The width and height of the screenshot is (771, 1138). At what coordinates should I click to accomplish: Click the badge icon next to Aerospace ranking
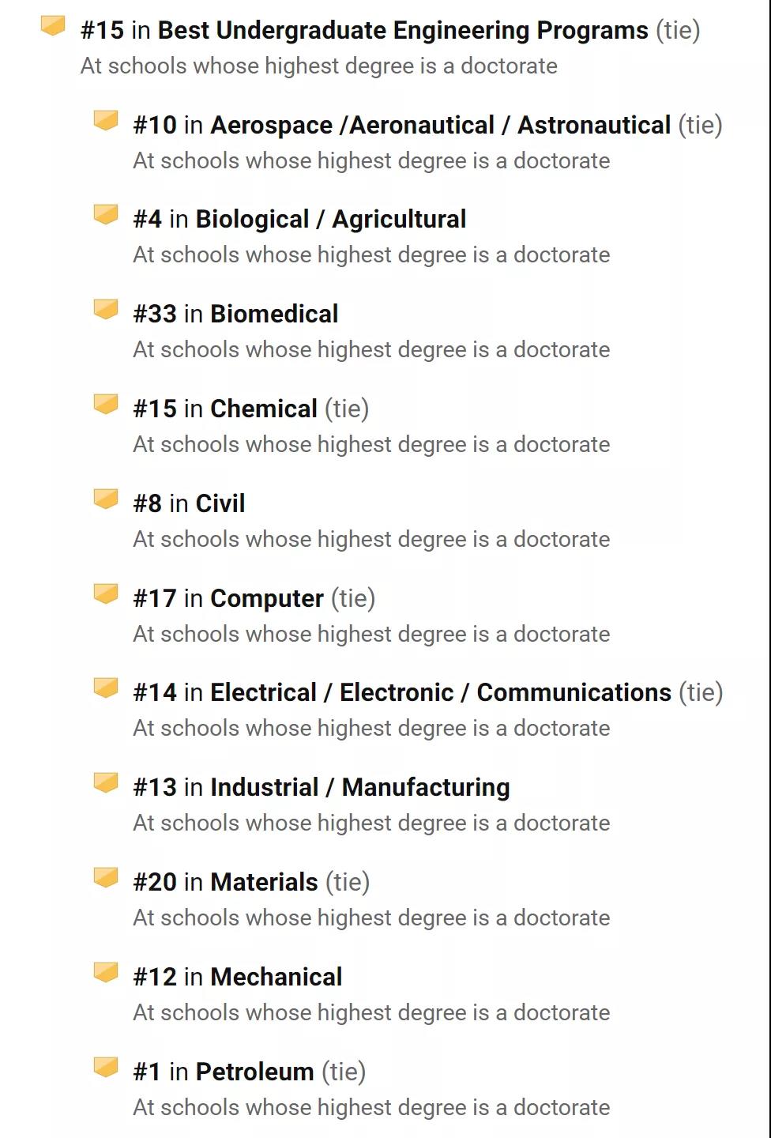(106, 120)
